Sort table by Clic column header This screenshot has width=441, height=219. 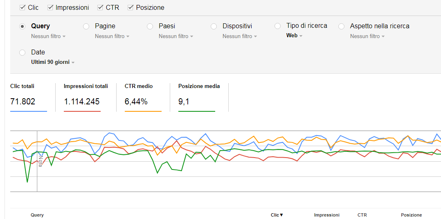click(x=277, y=215)
